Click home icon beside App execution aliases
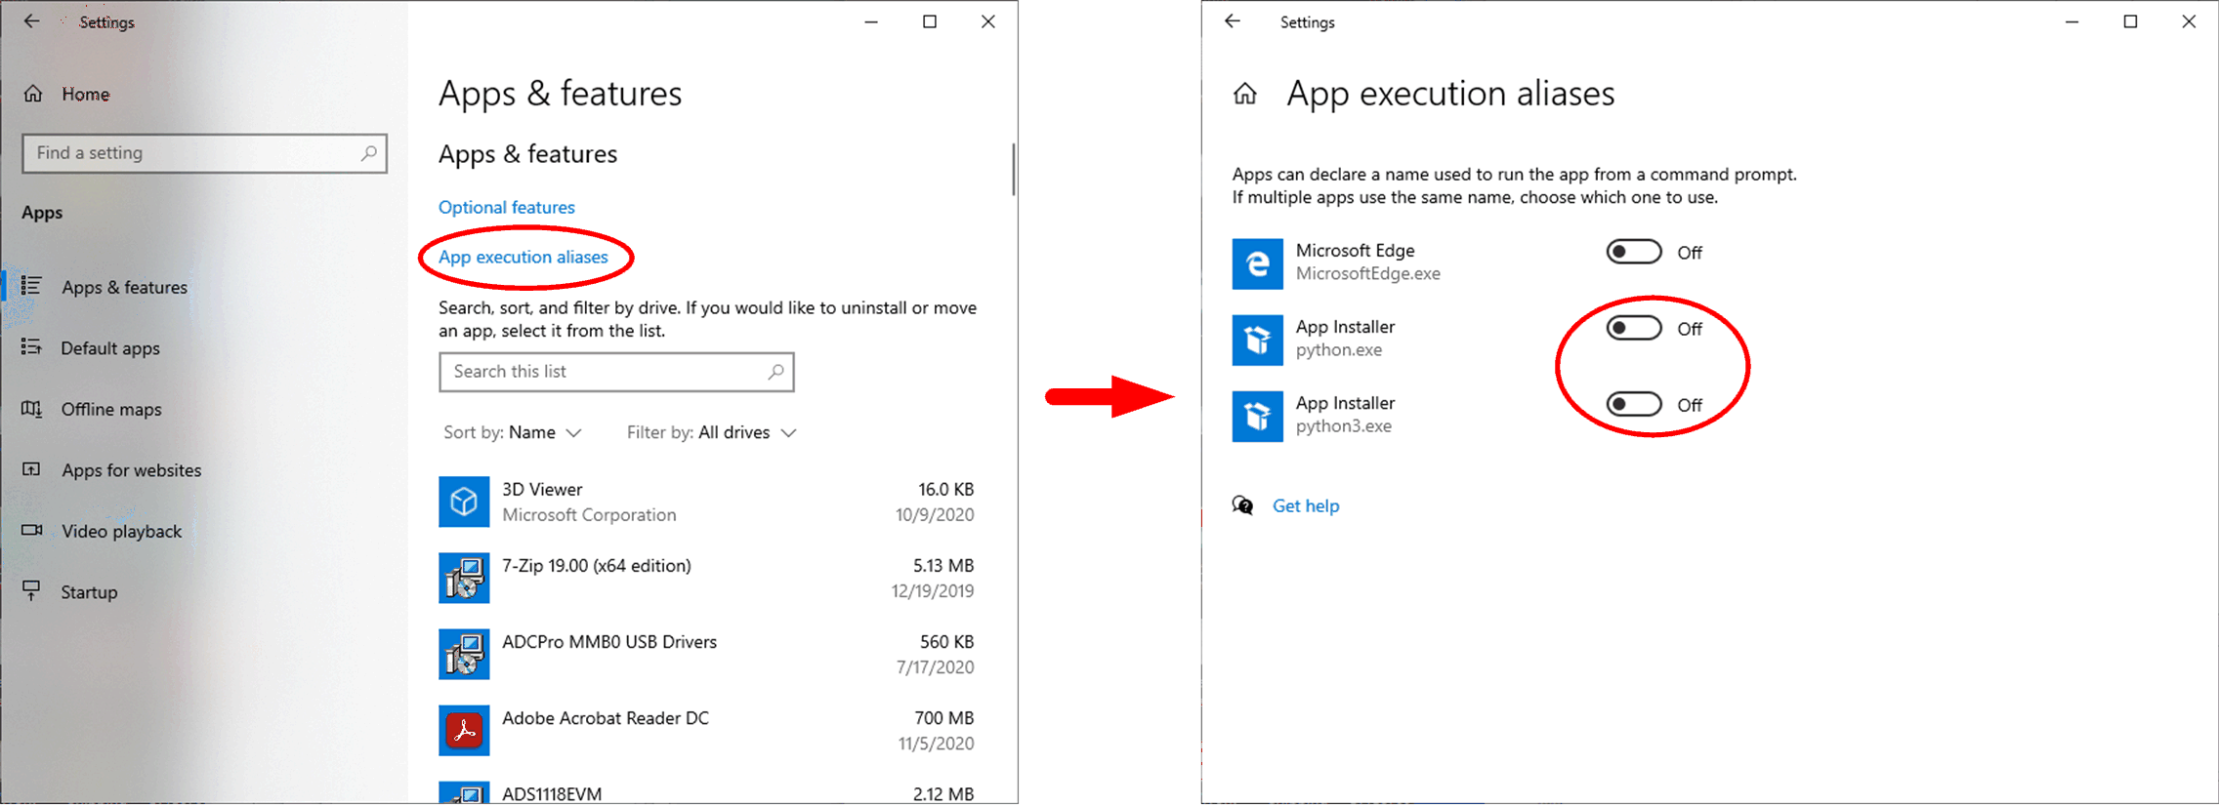 [1244, 94]
